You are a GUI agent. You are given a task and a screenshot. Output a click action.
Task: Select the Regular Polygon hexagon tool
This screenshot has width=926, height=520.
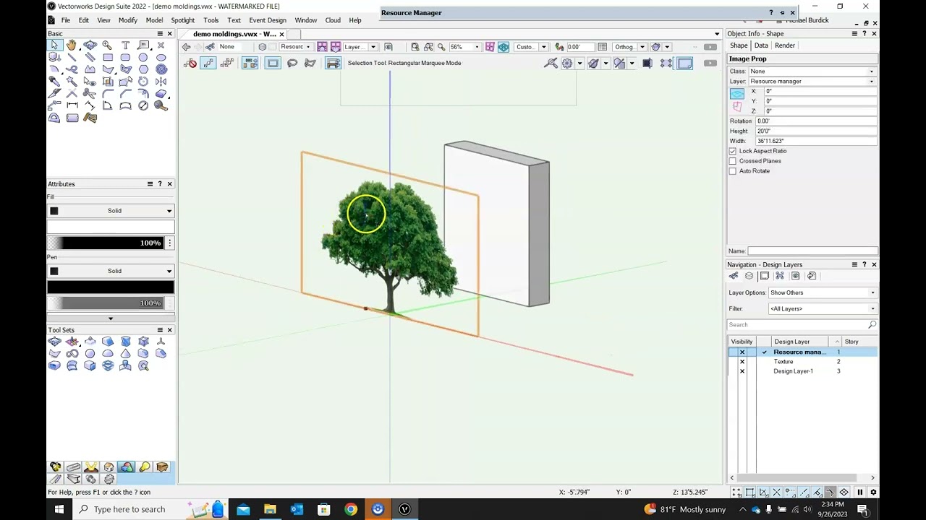pyautogui.click(x=143, y=69)
